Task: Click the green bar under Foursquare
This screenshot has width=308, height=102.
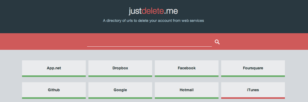Action: click(253, 76)
